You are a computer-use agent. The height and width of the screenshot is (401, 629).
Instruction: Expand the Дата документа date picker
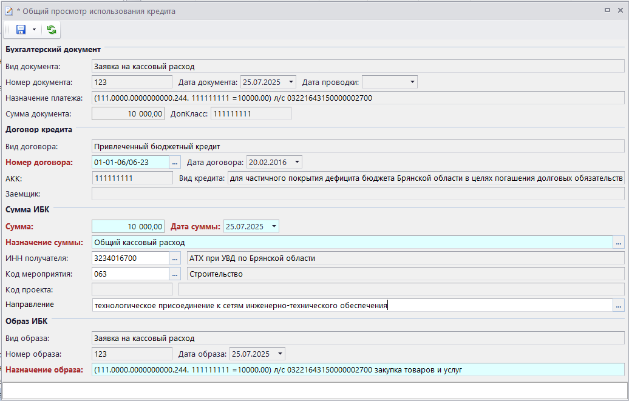click(x=291, y=82)
